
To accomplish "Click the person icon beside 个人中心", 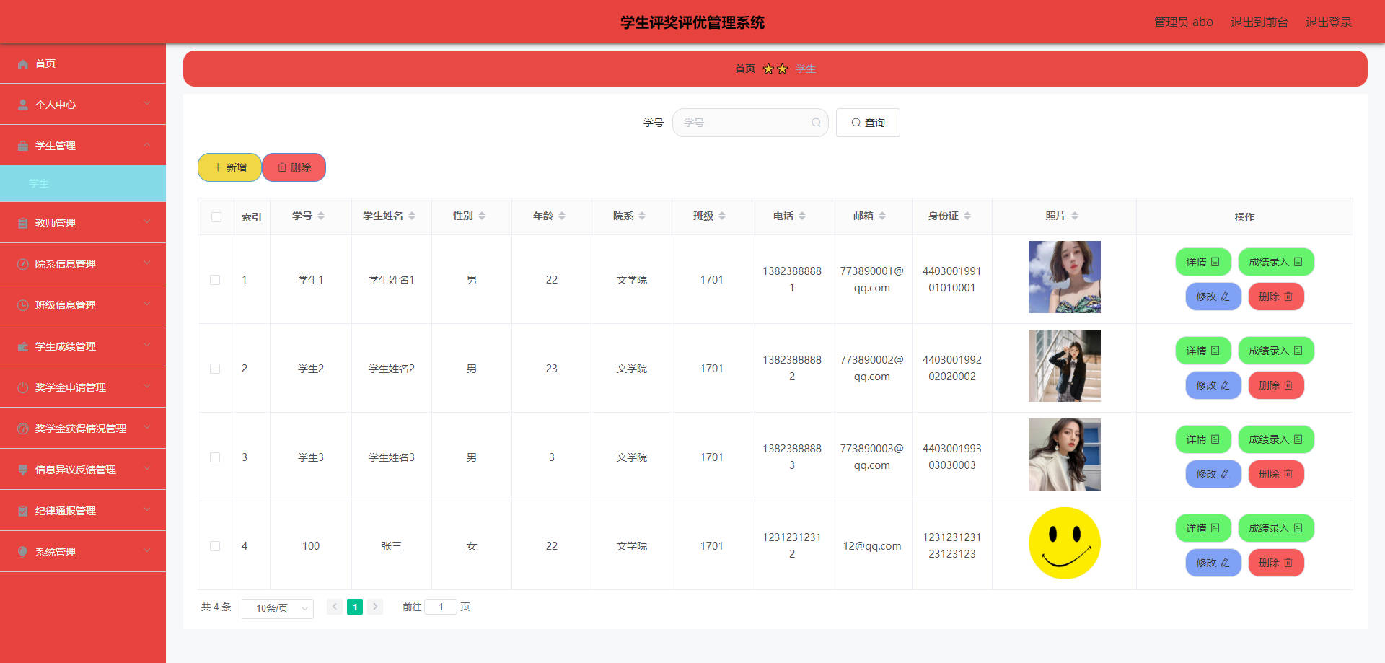I will click(23, 105).
